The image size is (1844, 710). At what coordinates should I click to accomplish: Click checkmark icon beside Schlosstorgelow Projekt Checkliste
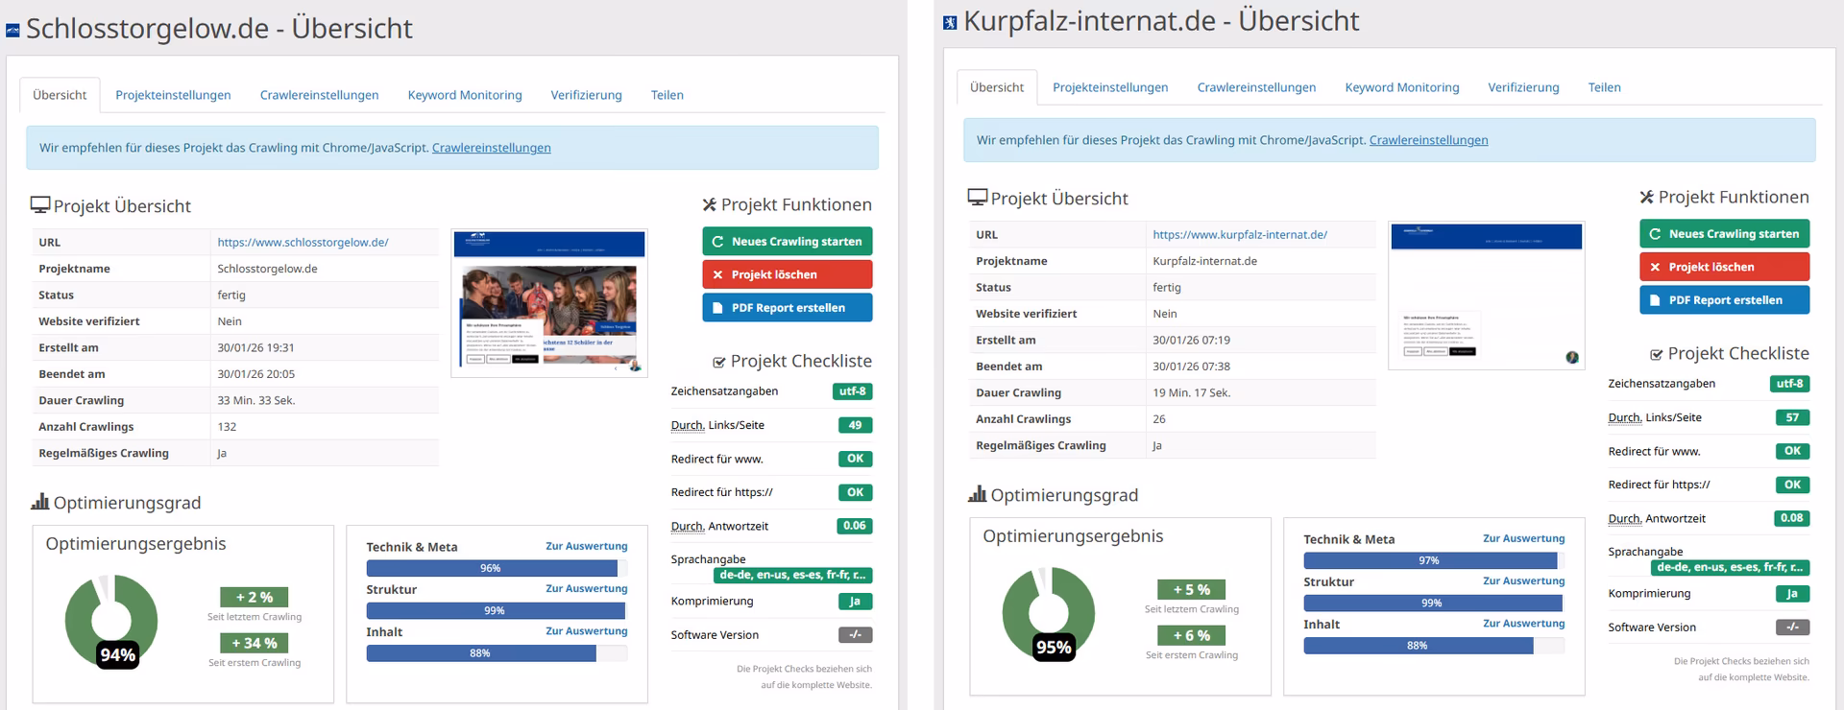718,363
